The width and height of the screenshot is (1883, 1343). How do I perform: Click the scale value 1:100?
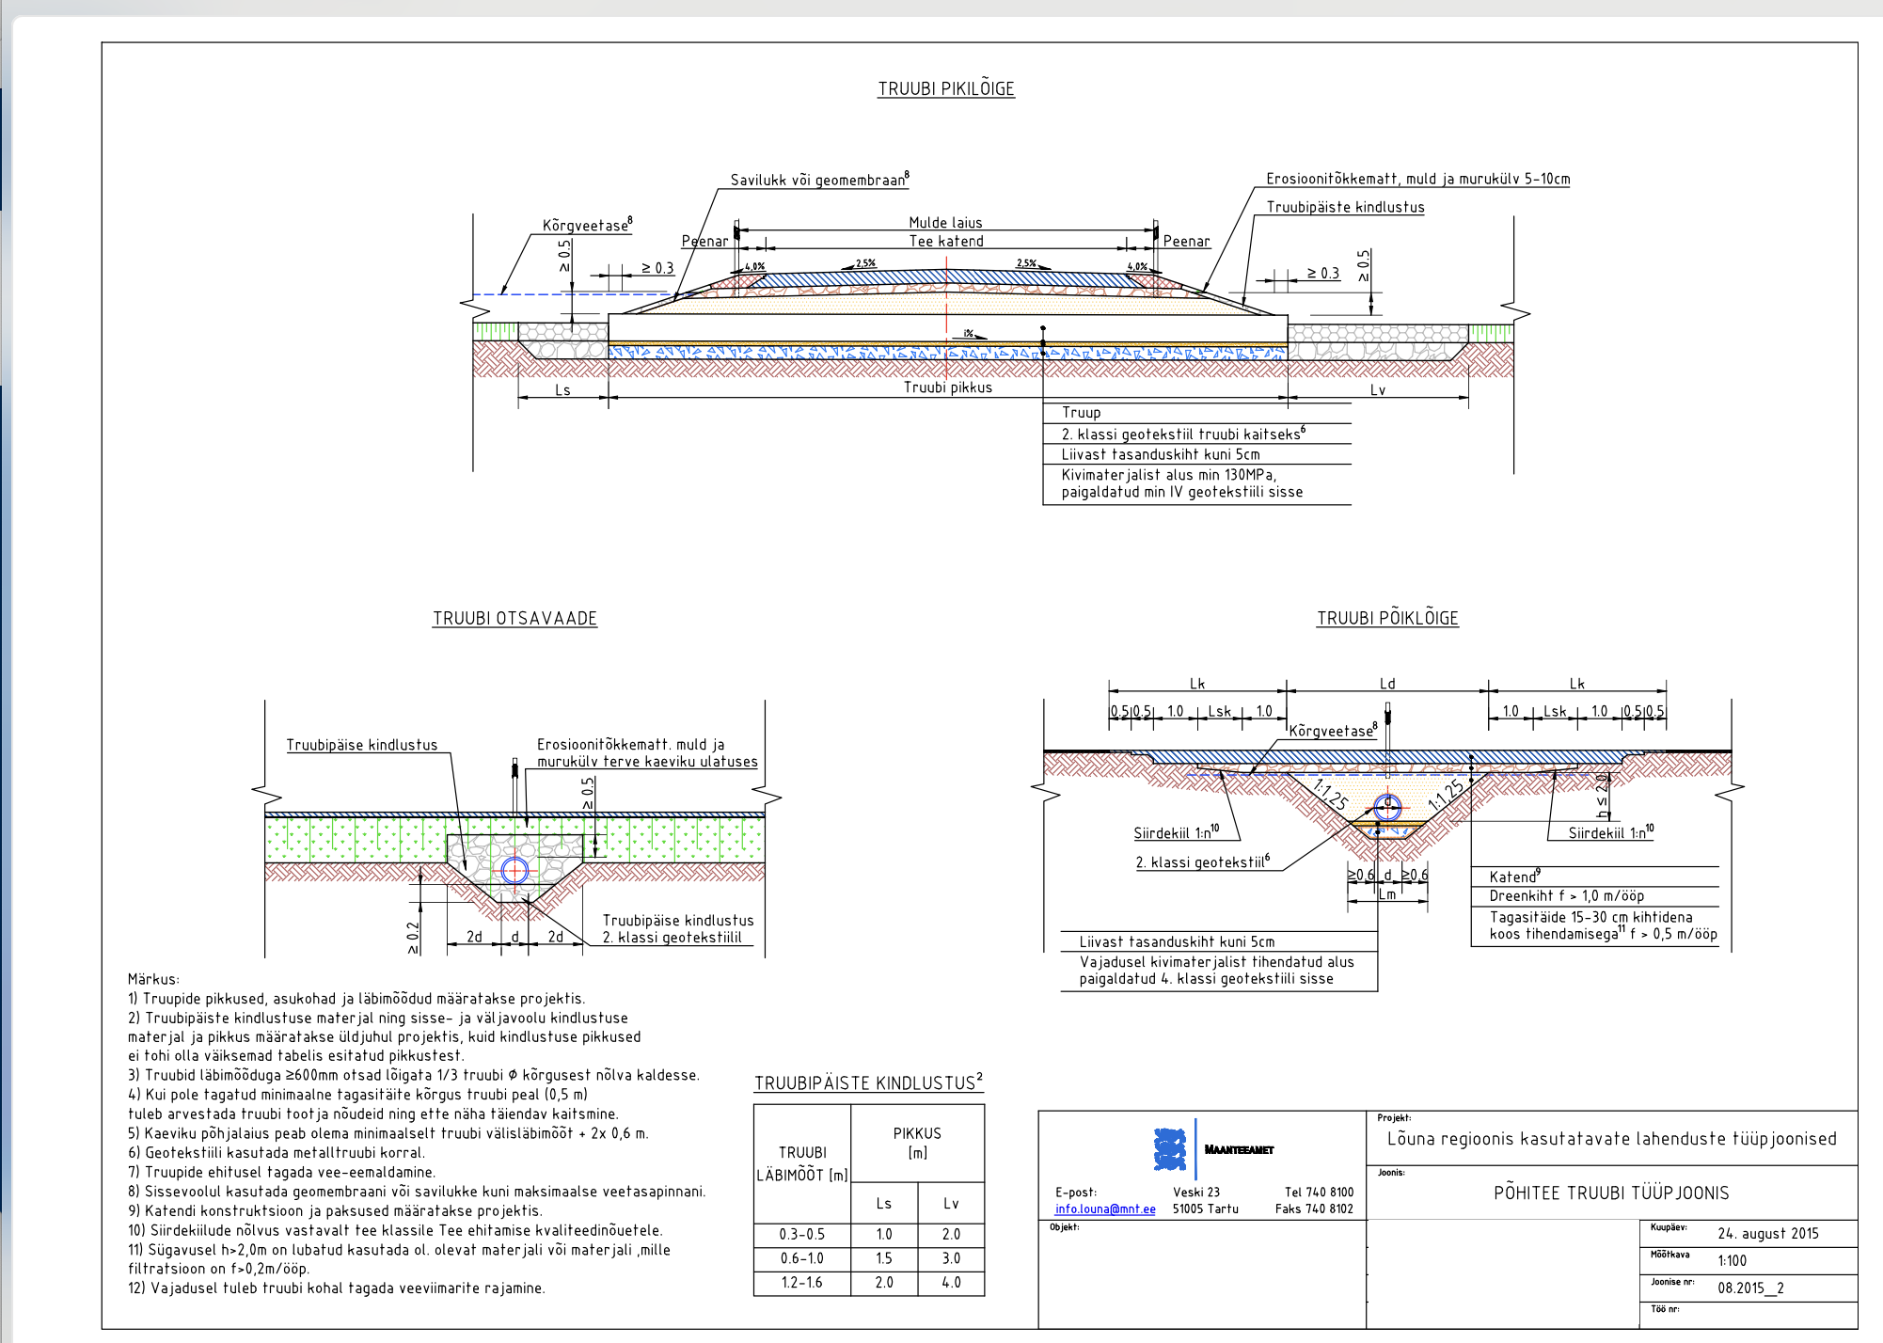[1732, 1261]
